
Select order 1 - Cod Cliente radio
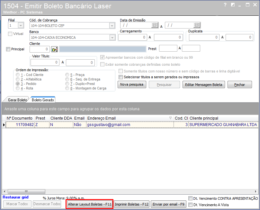coord(18,75)
